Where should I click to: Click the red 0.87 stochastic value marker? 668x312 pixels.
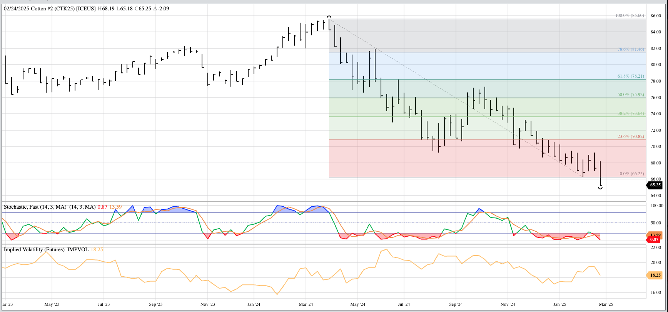pos(654,239)
